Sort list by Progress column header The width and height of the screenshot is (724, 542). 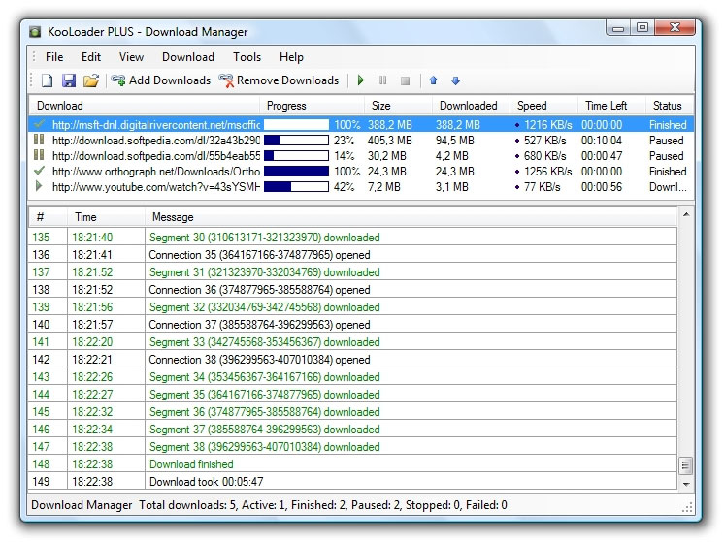point(286,106)
